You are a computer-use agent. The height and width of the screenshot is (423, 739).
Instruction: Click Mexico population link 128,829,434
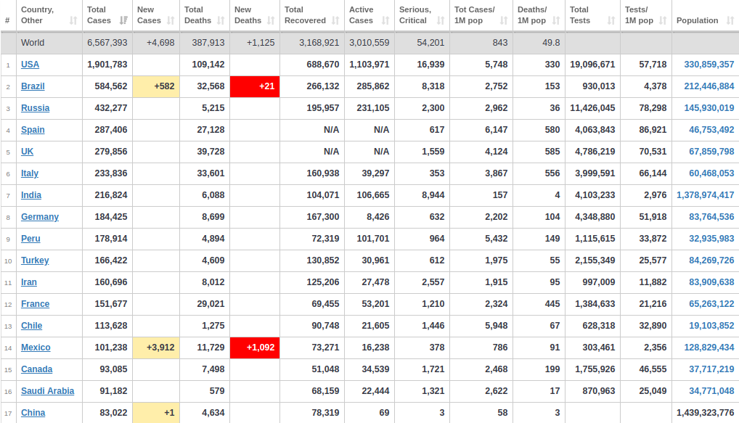(x=709, y=347)
